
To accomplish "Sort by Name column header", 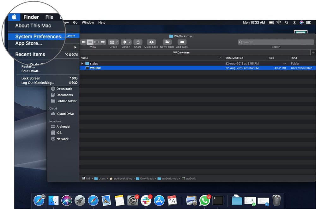I will point(84,58).
